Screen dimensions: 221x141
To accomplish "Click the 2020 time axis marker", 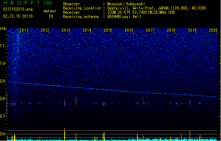I will point(213,30).
